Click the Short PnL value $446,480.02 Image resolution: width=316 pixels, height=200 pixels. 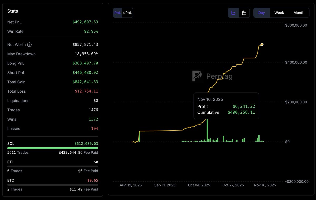[x=85, y=73]
